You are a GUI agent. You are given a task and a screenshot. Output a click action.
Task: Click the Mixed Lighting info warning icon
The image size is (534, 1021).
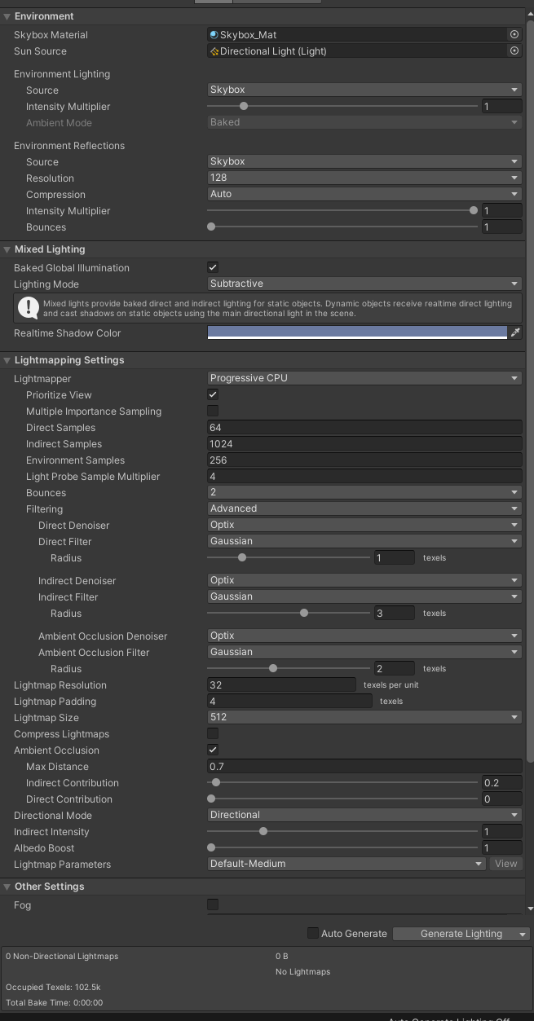pyautogui.click(x=29, y=307)
